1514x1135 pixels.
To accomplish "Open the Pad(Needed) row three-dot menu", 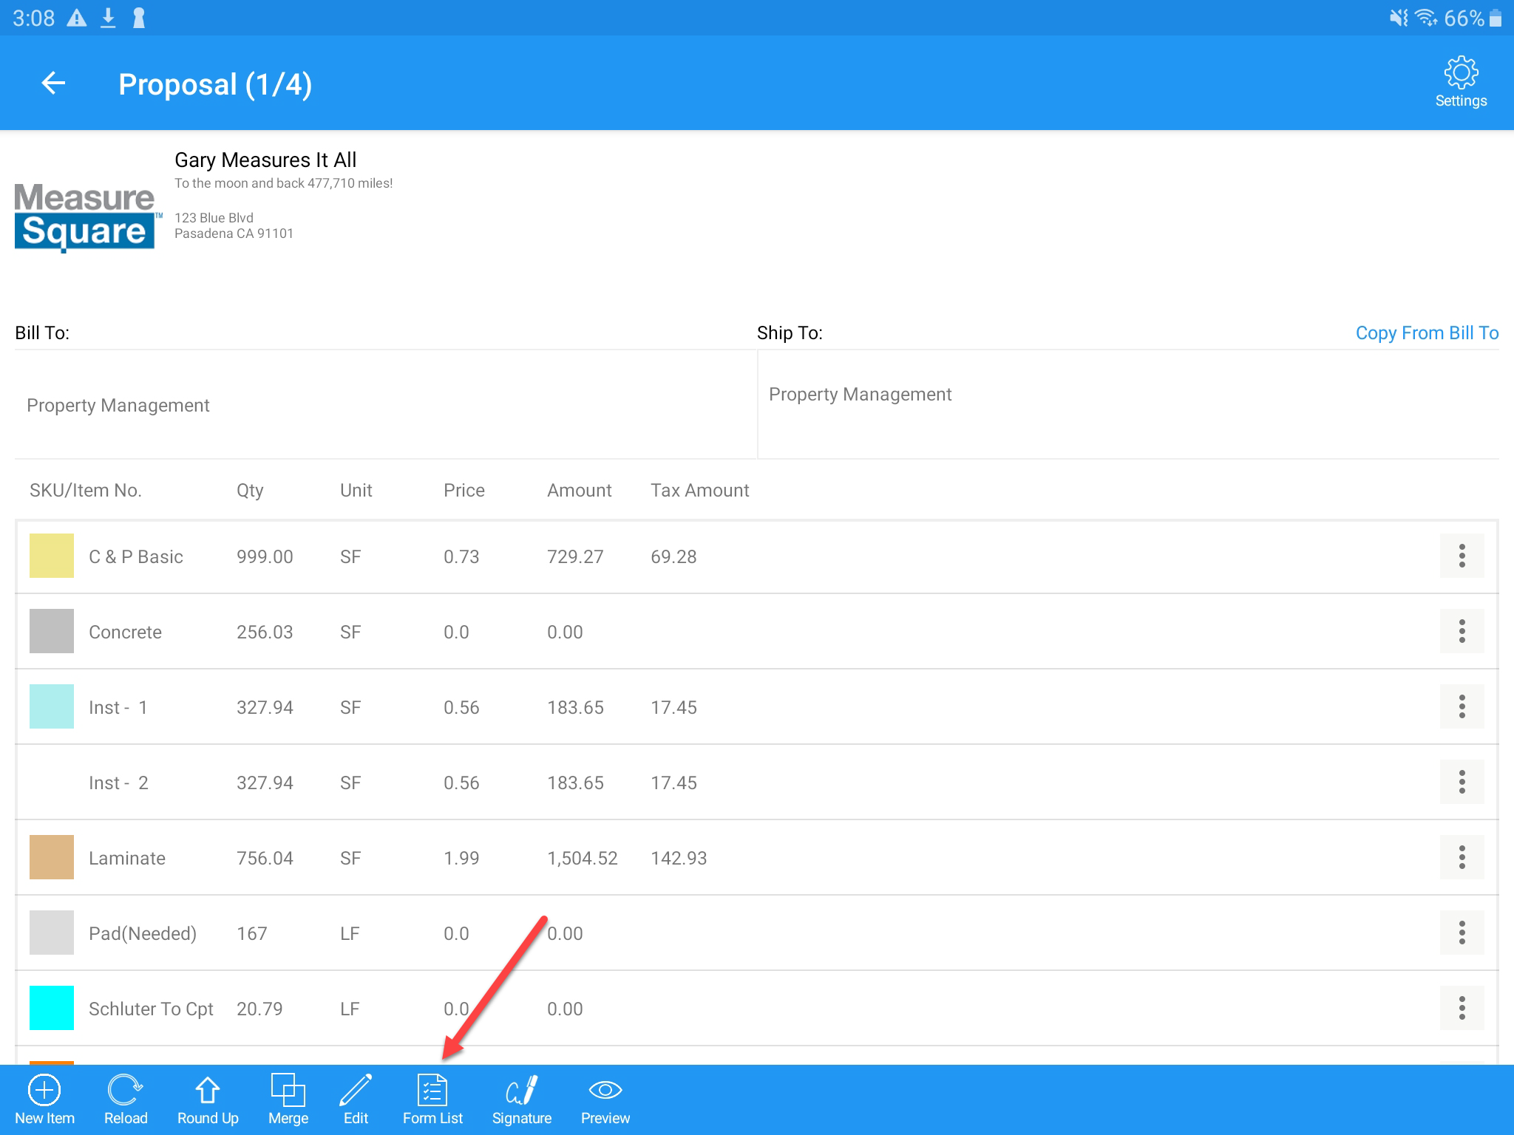I will point(1462,933).
